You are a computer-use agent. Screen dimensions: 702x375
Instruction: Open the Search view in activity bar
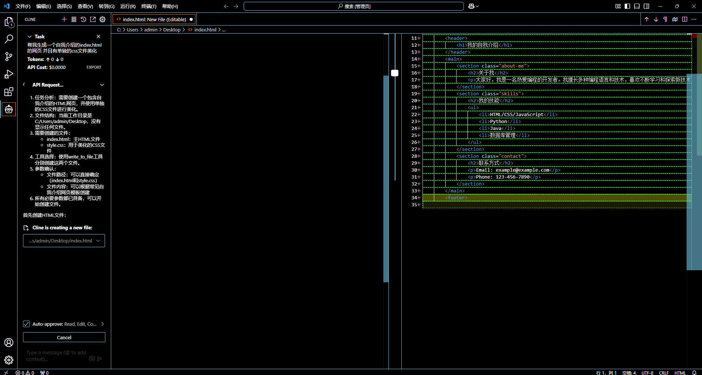tap(9, 39)
